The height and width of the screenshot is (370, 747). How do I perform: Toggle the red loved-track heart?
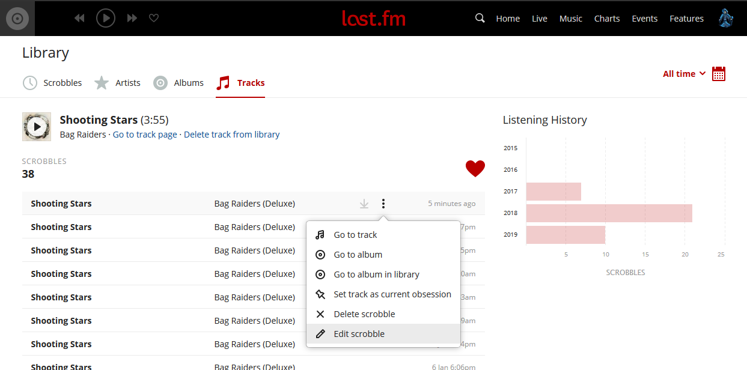click(x=475, y=169)
